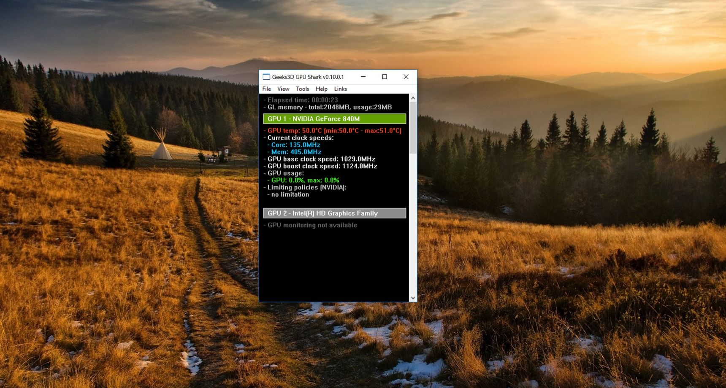Close the GPU Shark window

pyautogui.click(x=406, y=77)
